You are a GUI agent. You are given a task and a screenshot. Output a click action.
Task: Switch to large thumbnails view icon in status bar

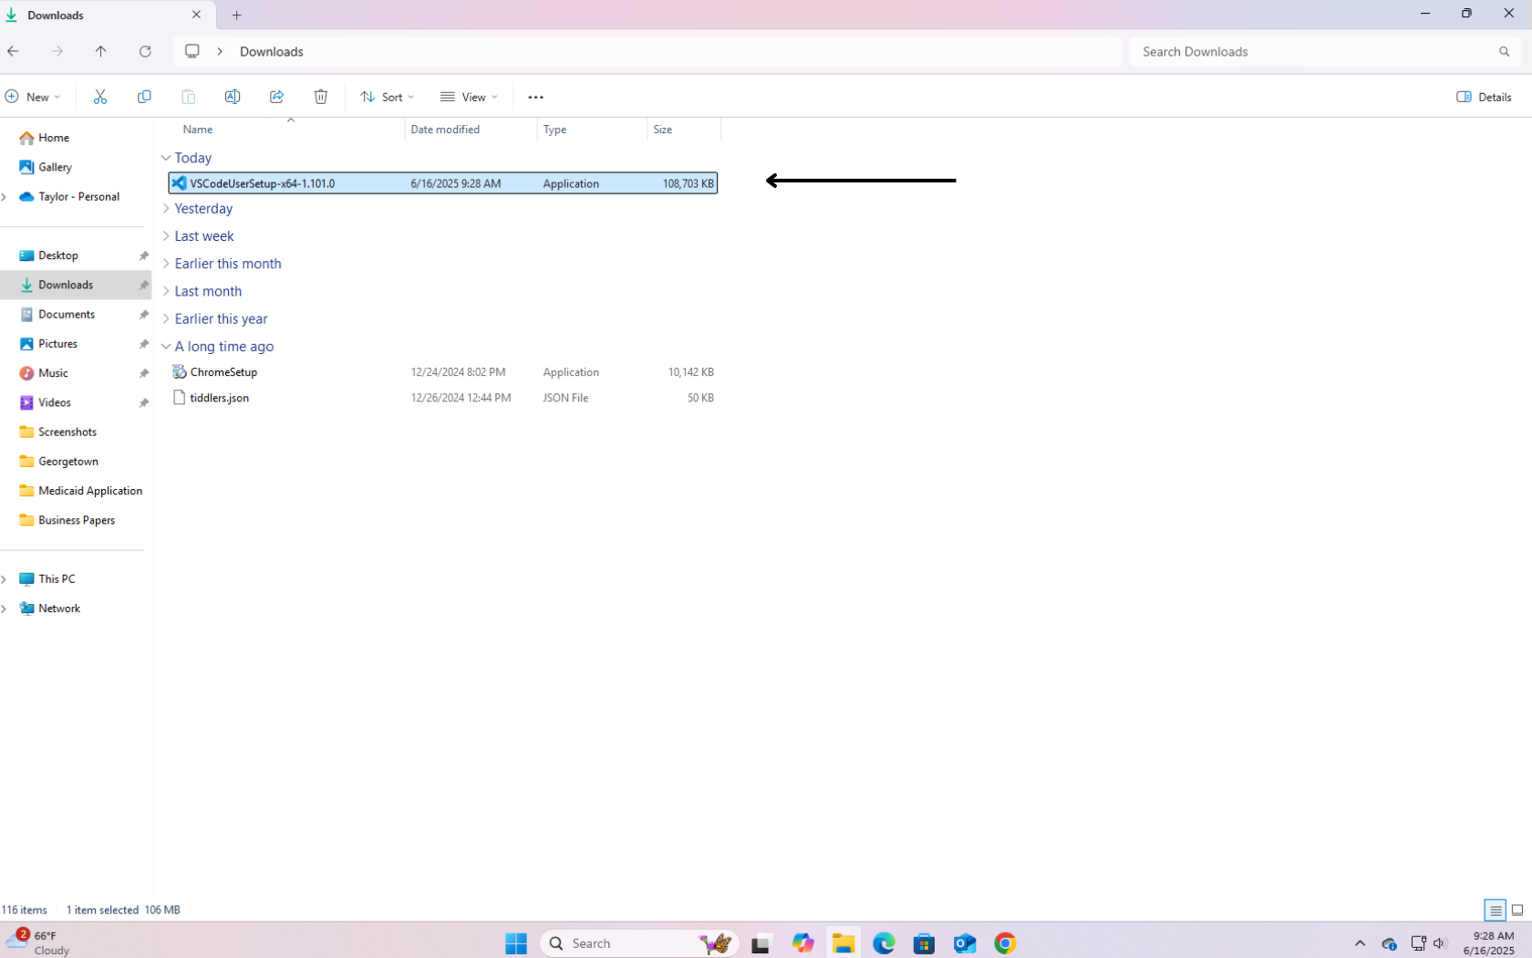pyautogui.click(x=1517, y=910)
